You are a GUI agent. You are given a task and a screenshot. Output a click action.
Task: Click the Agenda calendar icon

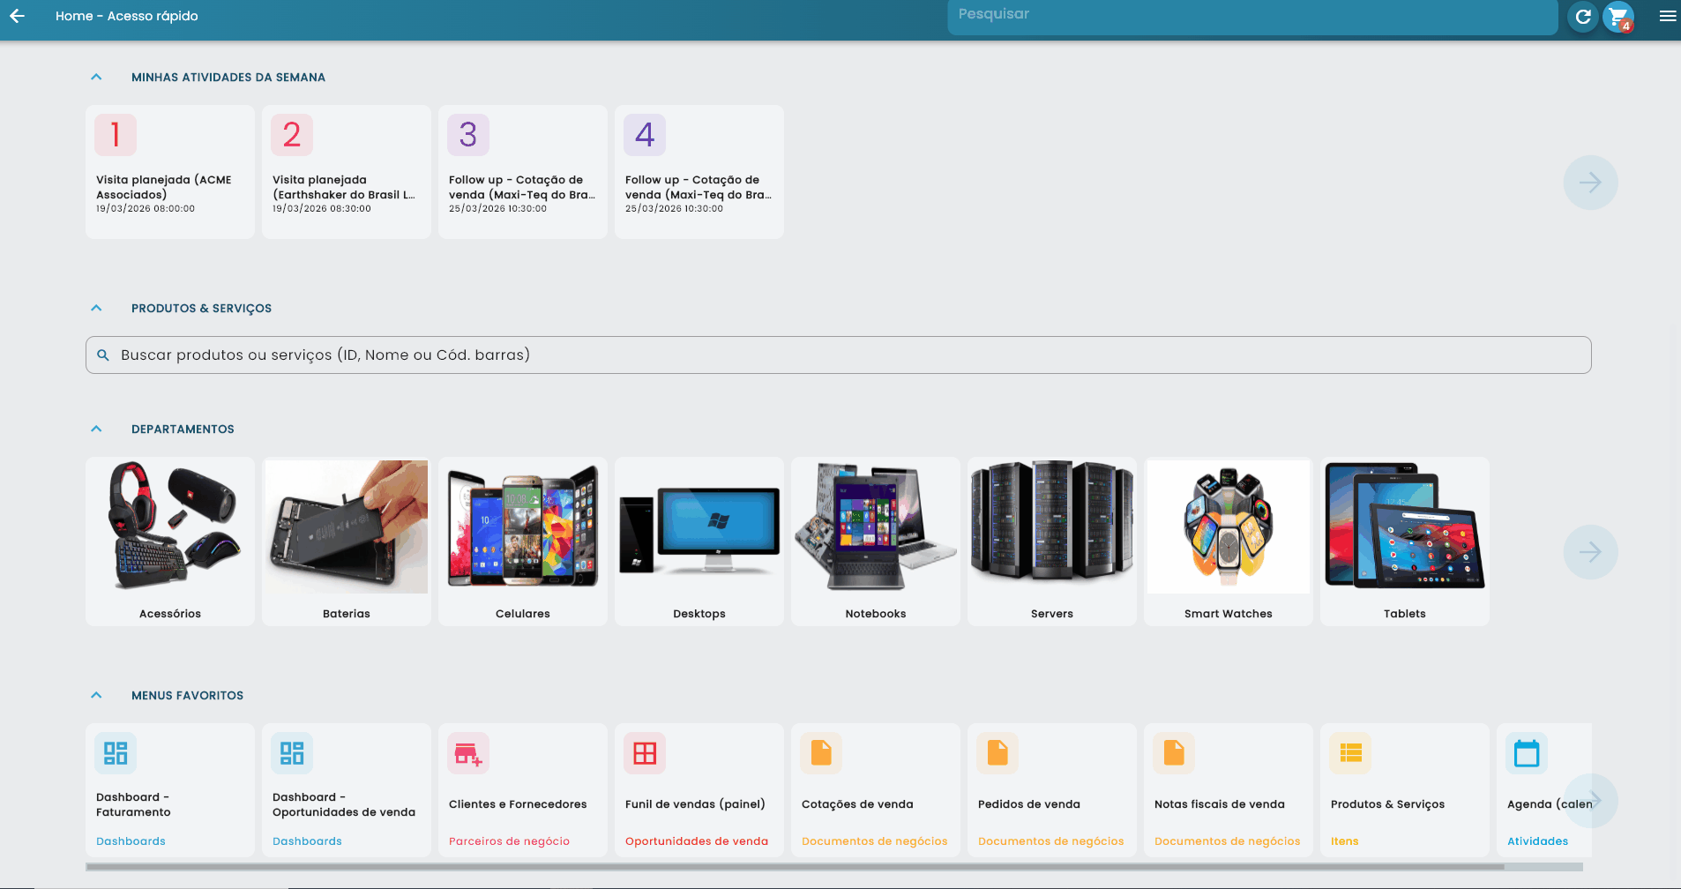1527,753
